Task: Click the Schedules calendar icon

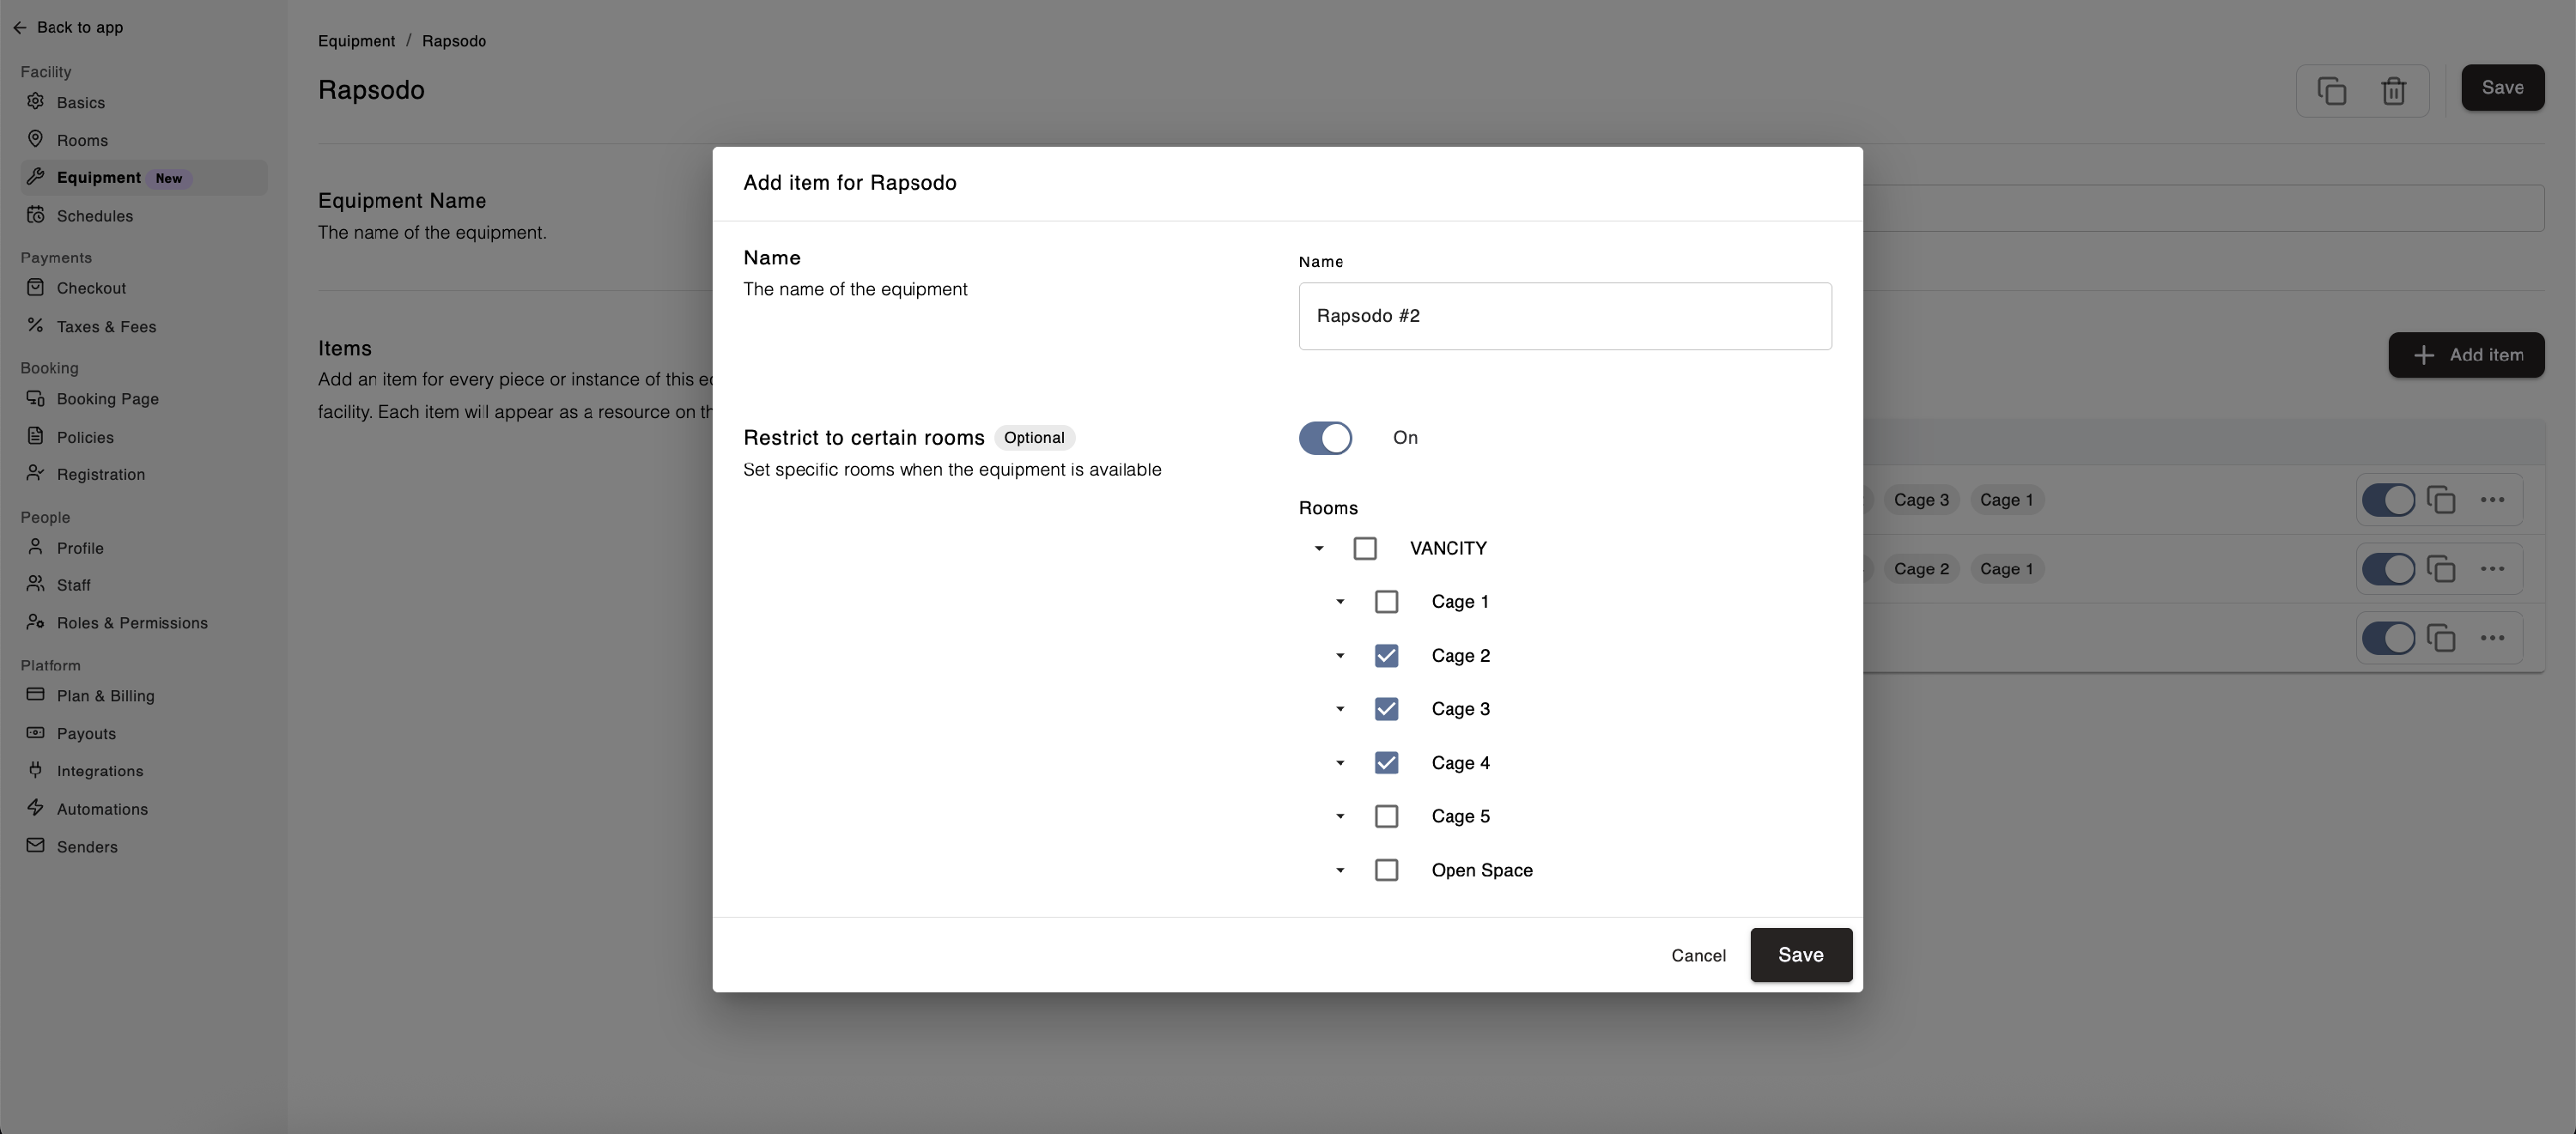Action: 36,215
